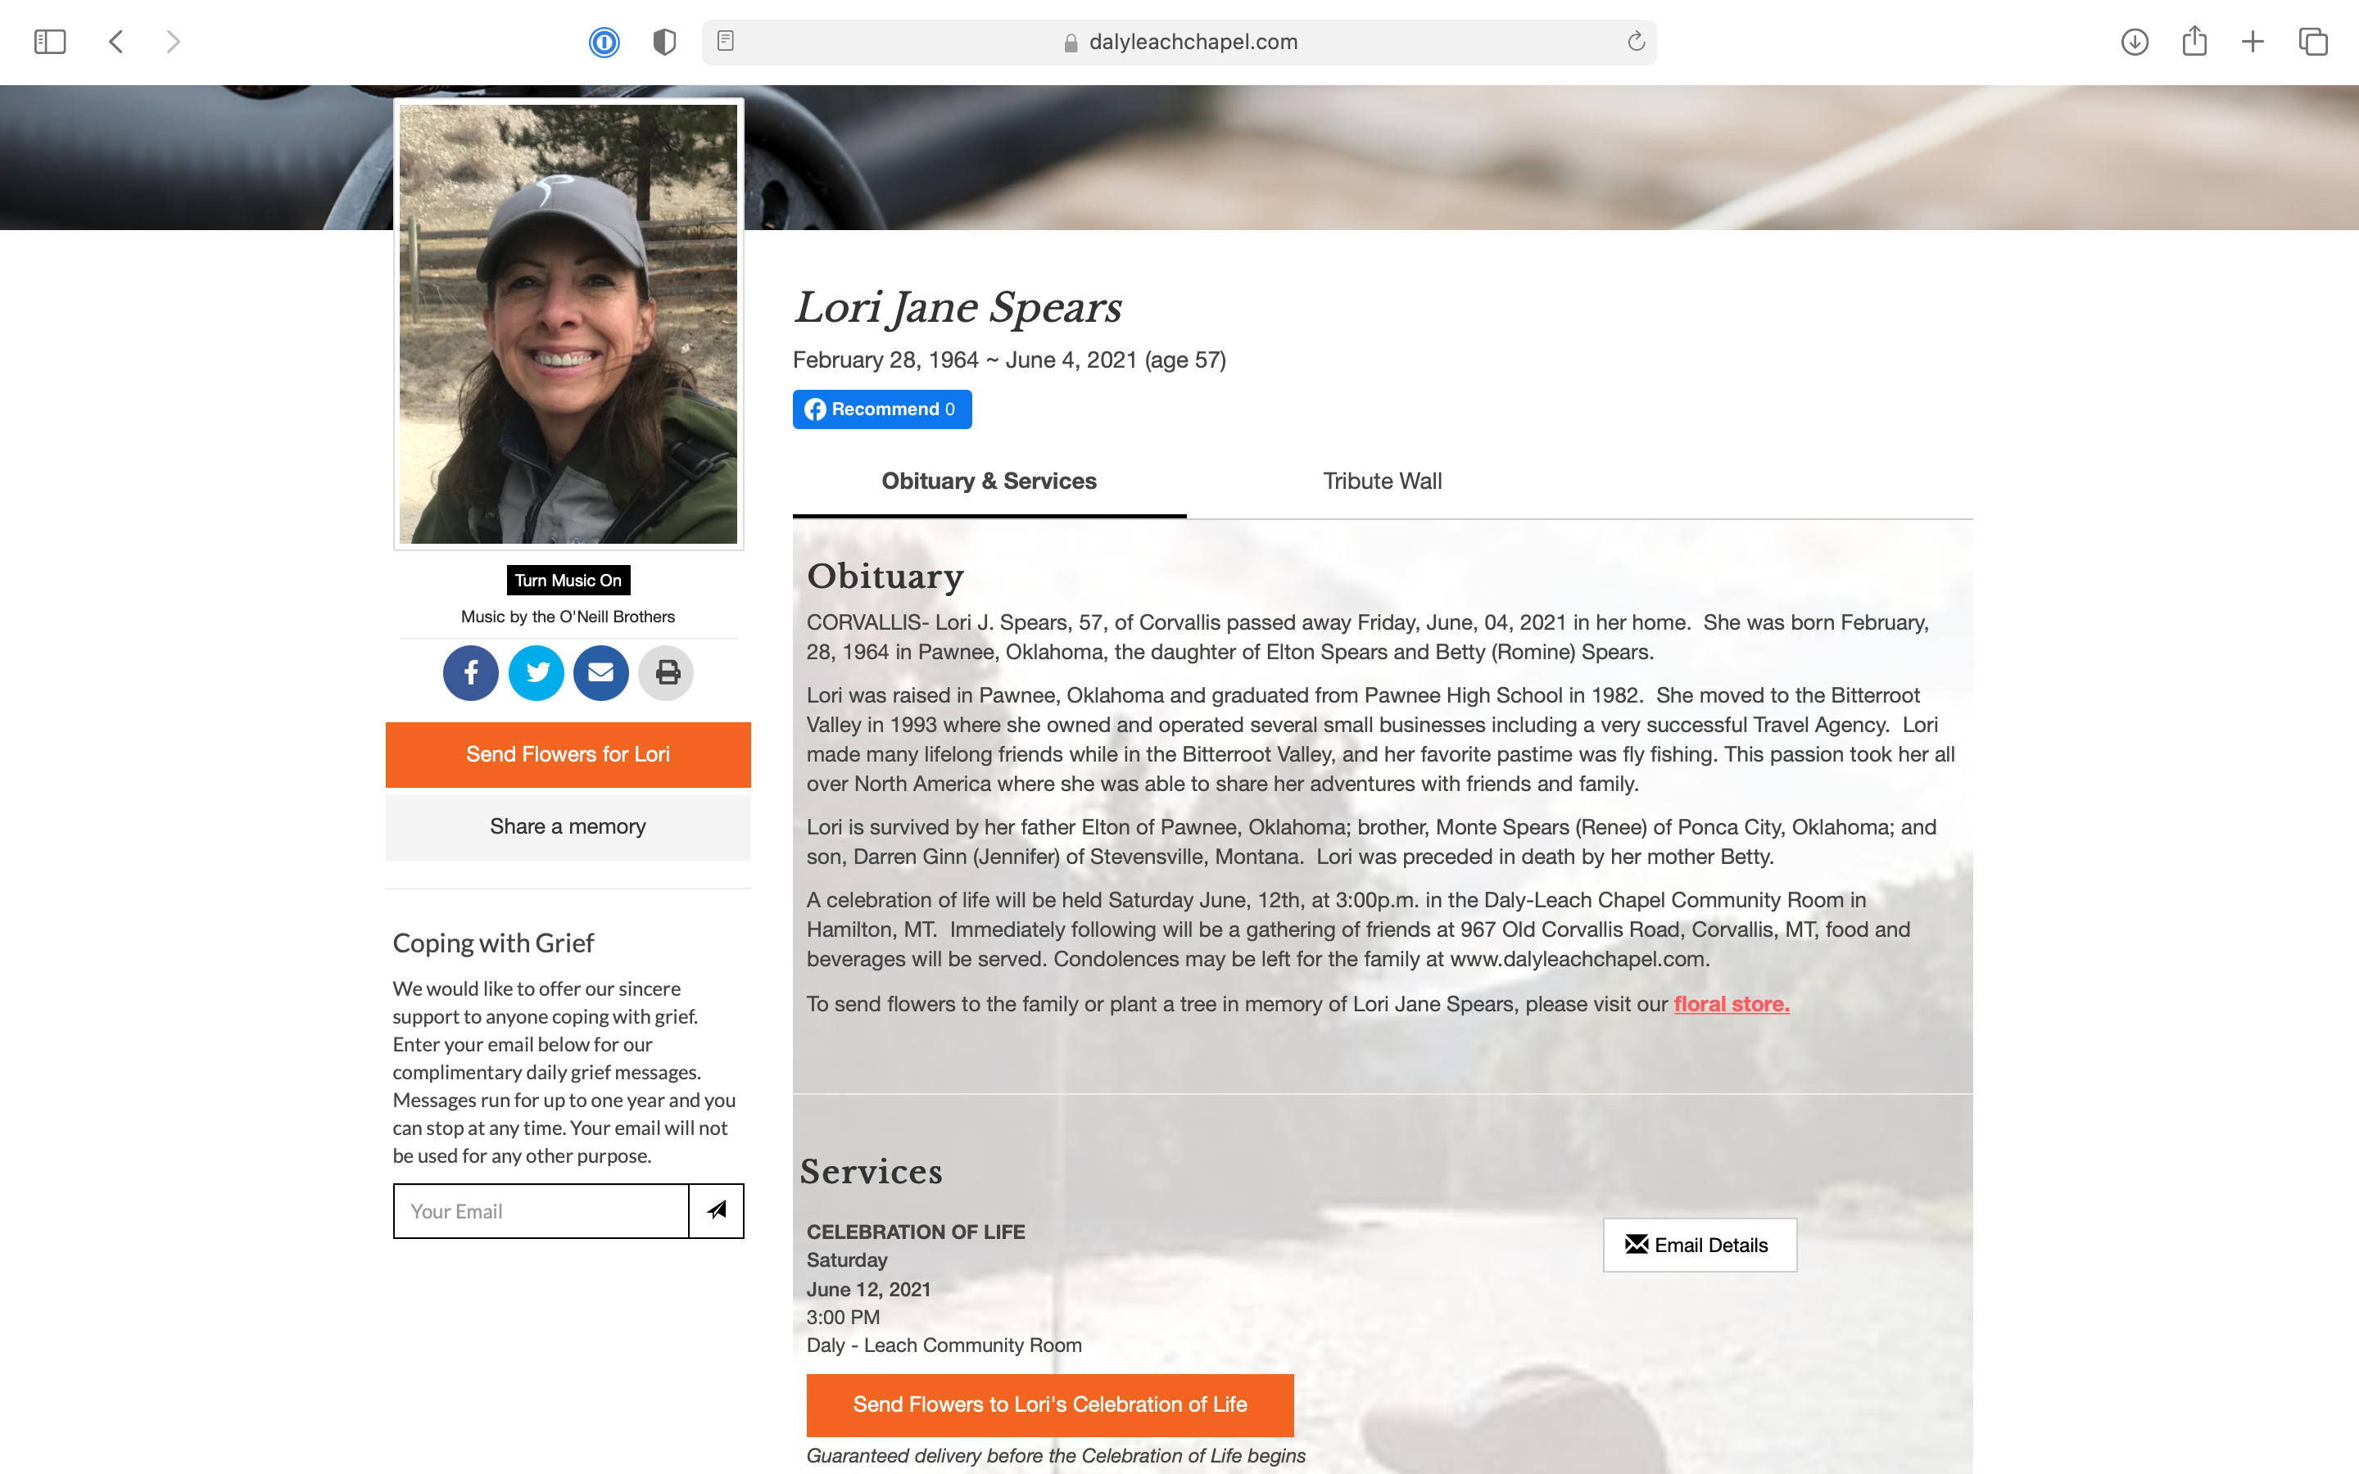2359x1474 pixels.
Task: Share obituary via Facebook icon
Action: [471, 672]
